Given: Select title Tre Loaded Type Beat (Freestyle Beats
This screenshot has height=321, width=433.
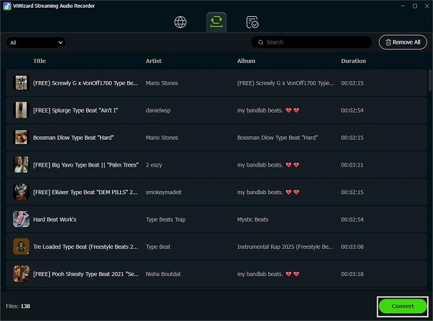Looking at the screenshot, I should [85, 246].
